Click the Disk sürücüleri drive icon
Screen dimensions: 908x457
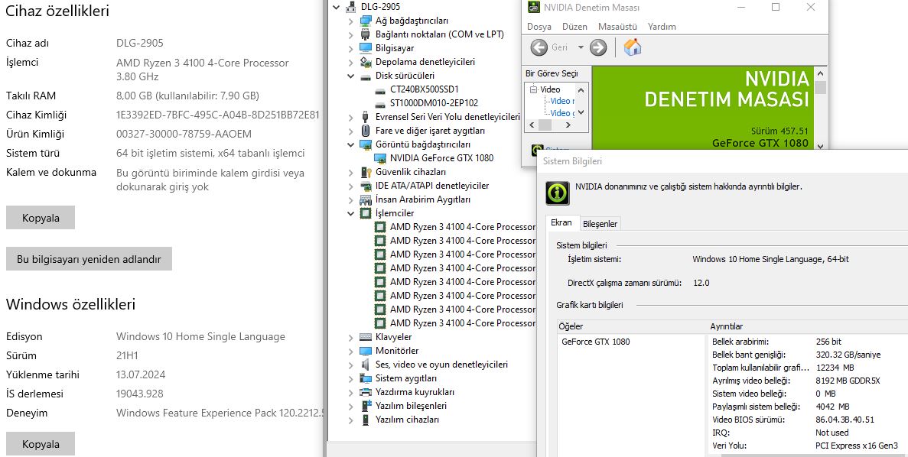pyautogui.click(x=366, y=76)
